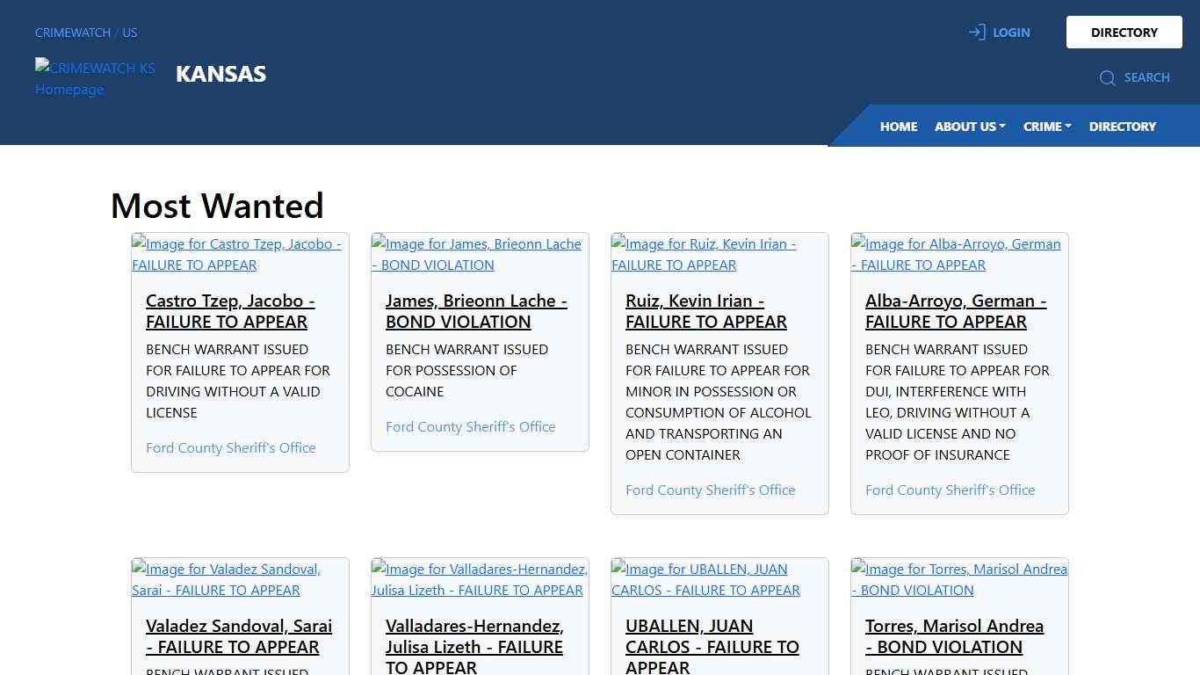Expand the CRIME dropdown menu
1200x675 pixels.
[x=1046, y=127]
